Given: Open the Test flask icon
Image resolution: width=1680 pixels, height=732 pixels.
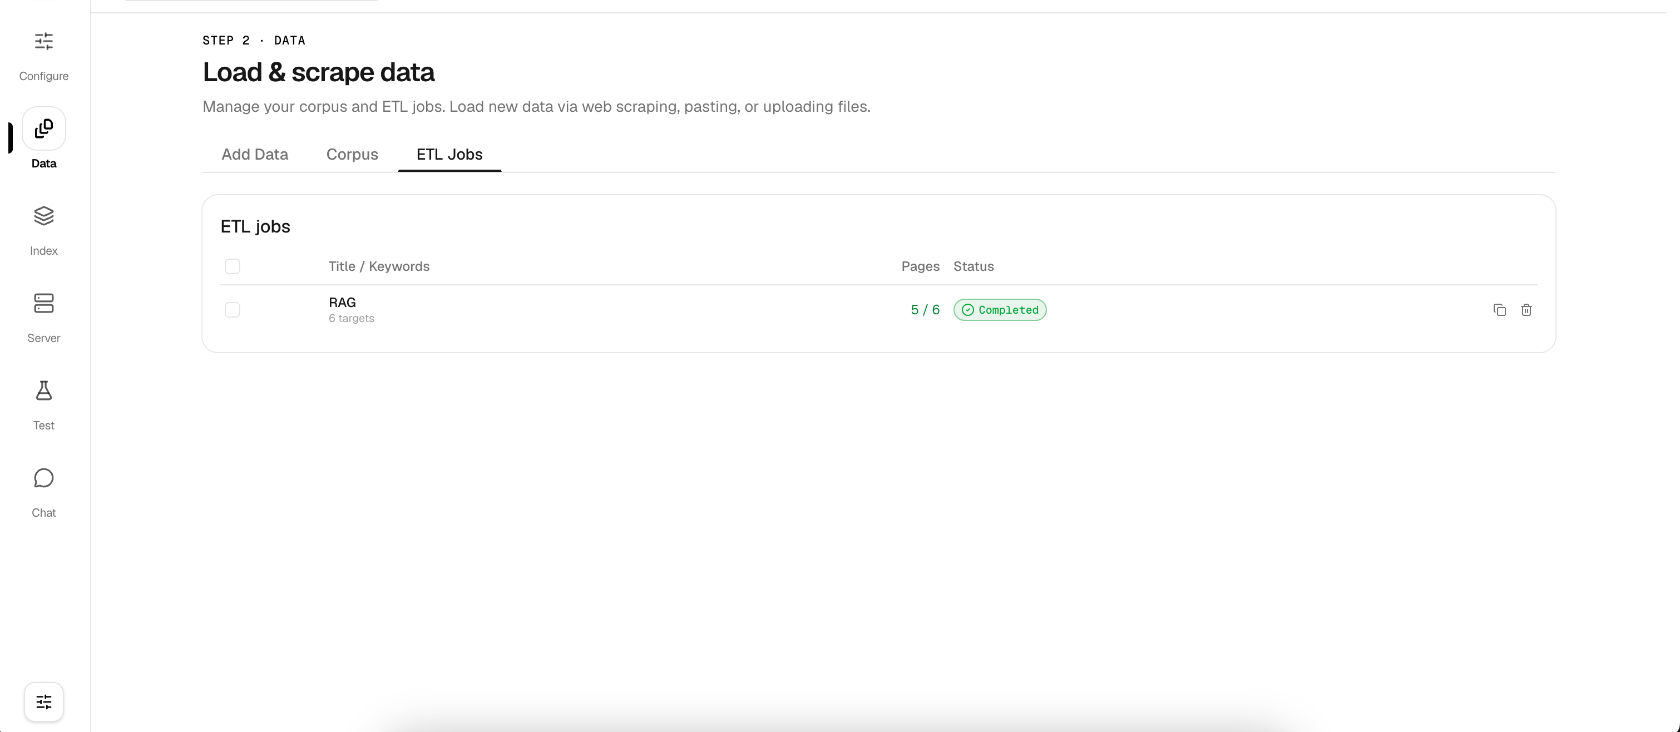Looking at the screenshot, I should click(44, 390).
